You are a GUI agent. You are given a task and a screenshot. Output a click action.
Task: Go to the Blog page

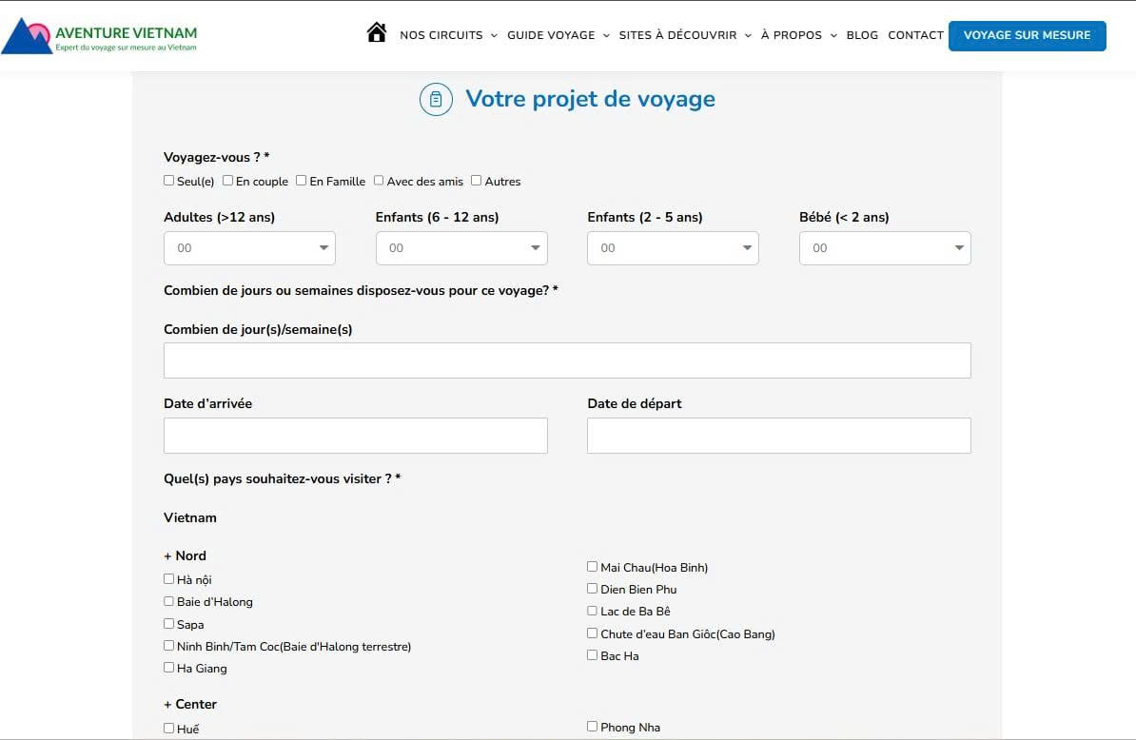point(862,35)
